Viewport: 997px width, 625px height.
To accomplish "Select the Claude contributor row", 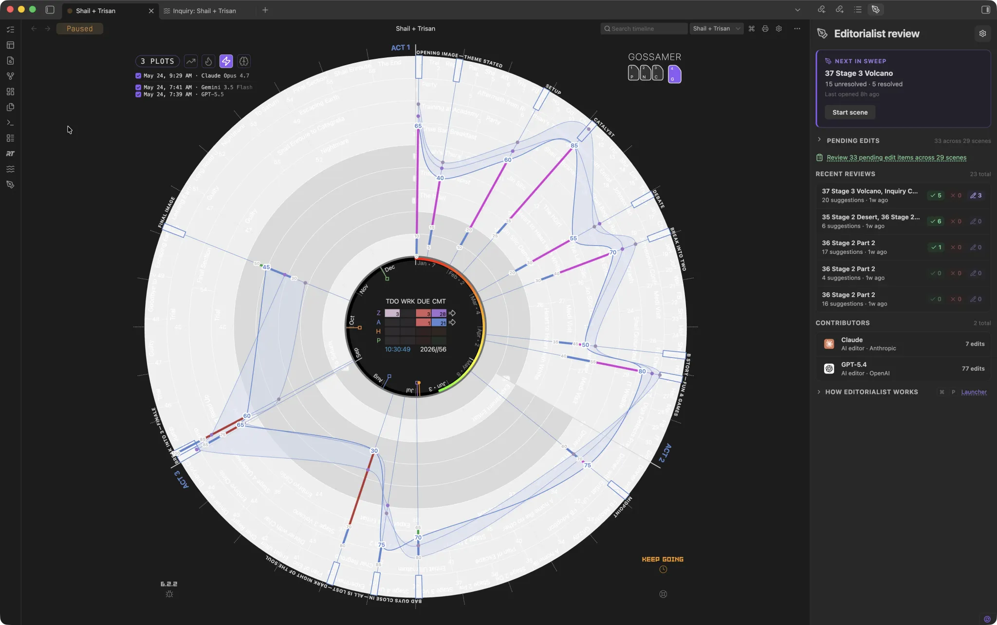I will (x=903, y=344).
